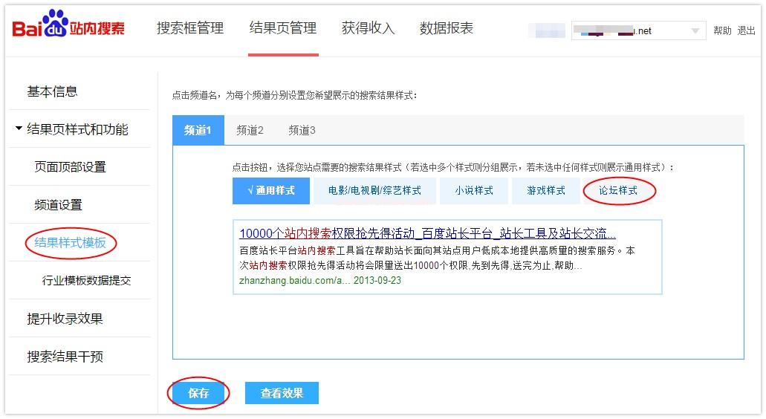Image resolution: width=766 pixels, height=419 pixels.
Task: Toggle the 通用样式 style button
Action: tap(271, 190)
